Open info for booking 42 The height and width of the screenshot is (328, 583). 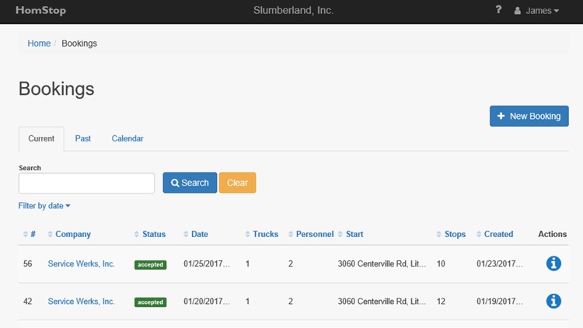tap(553, 301)
